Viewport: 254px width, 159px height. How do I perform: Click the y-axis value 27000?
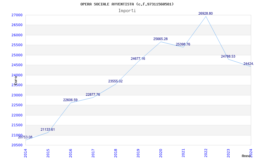pos(17,15)
